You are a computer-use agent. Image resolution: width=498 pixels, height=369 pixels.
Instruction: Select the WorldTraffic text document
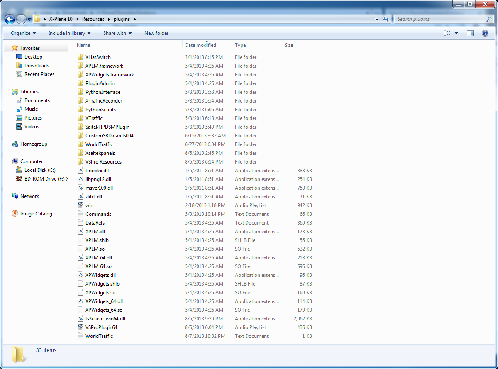point(99,336)
